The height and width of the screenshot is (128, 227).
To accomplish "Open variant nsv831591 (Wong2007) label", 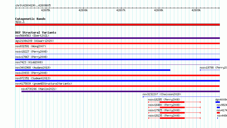I will pyautogui.click(x=31, y=46).
